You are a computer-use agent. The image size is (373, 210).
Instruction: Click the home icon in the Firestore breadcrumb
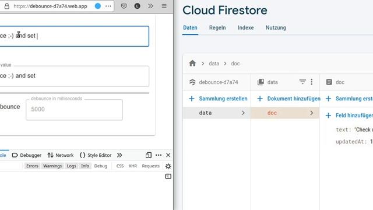[x=192, y=64]
